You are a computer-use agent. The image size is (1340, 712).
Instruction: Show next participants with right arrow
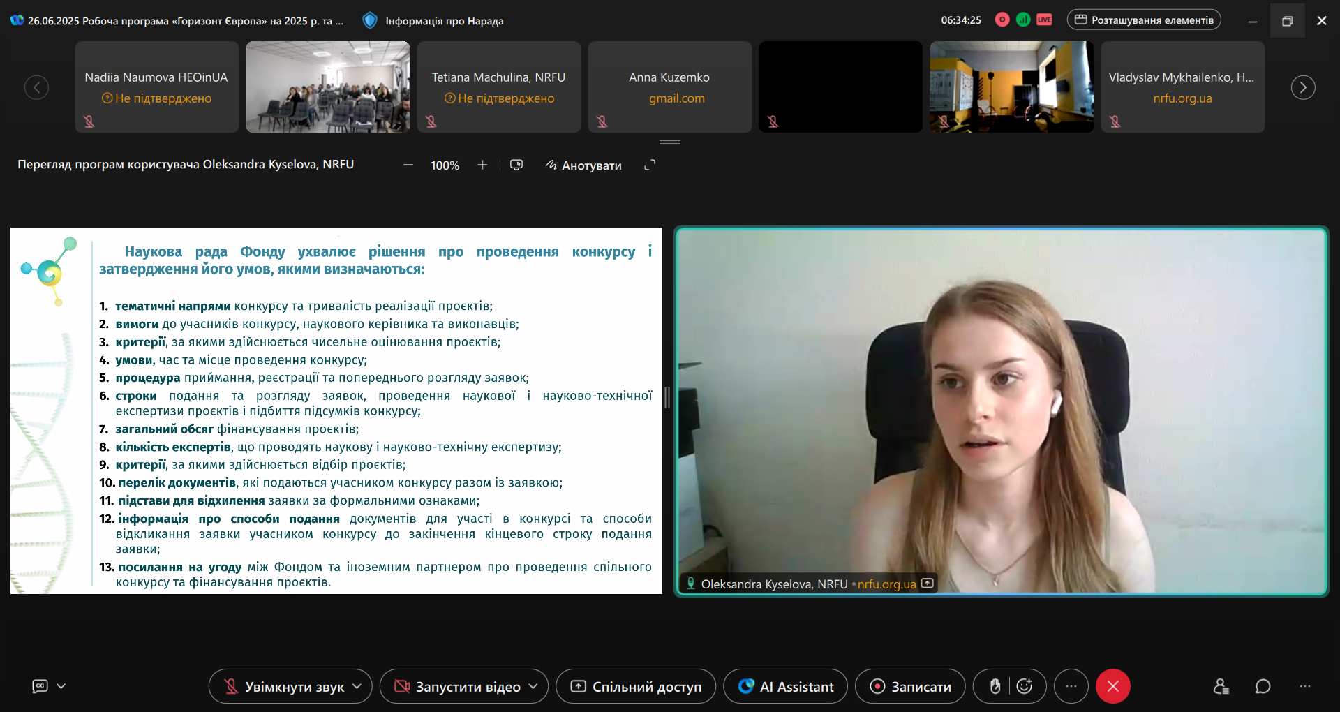point(1303,87)
